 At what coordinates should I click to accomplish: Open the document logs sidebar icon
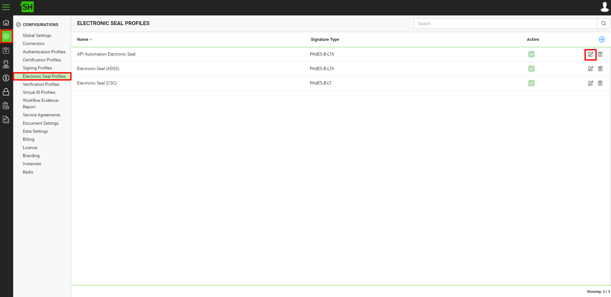(x=6, y=120)
